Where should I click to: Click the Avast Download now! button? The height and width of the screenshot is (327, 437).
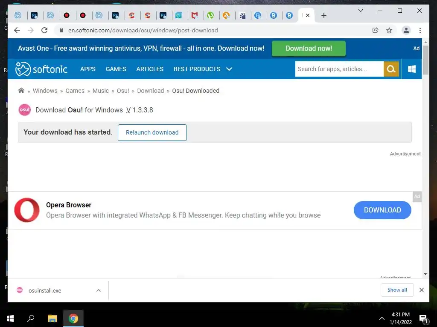[309, 49]
